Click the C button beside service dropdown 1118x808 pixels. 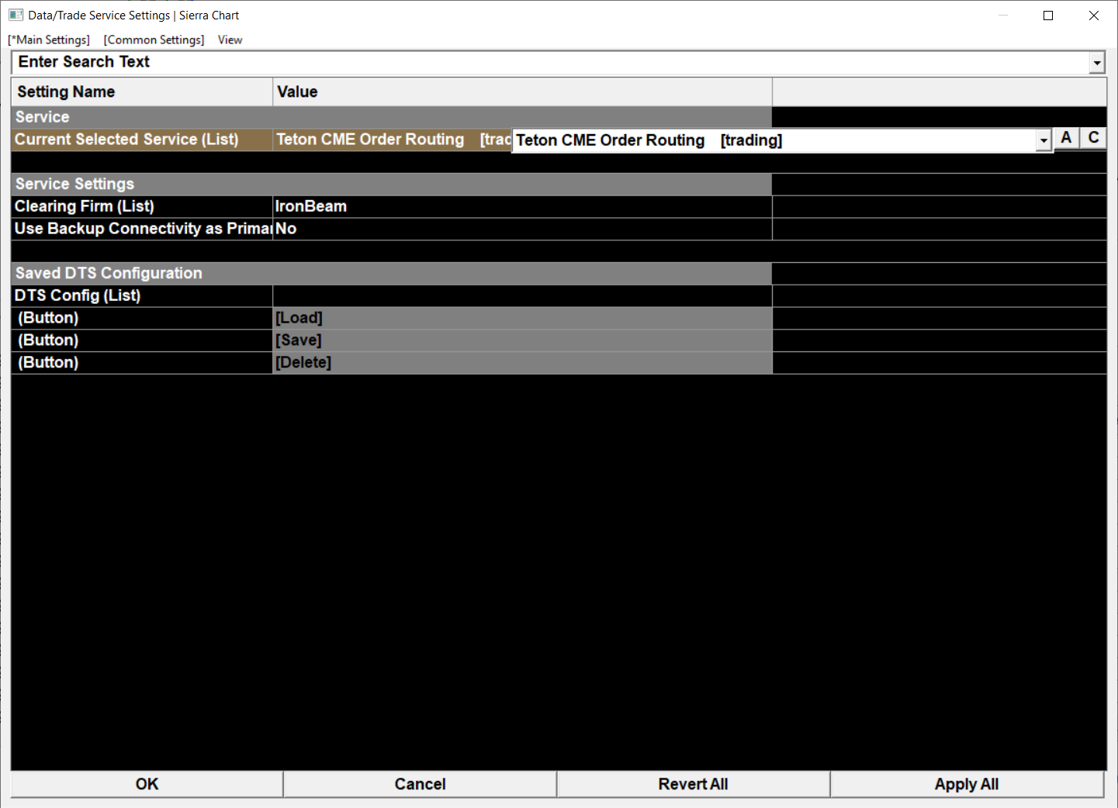[1093, 138]
